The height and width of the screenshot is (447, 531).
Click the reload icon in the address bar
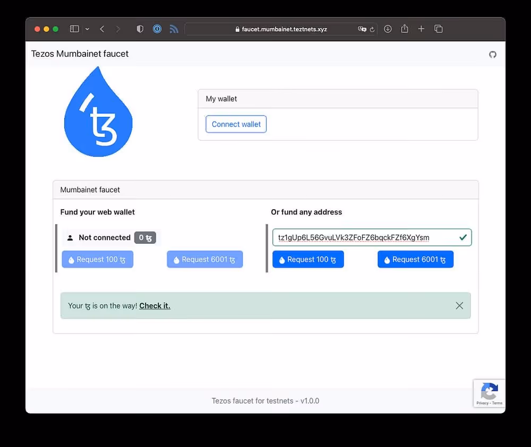tap(372, 29)
